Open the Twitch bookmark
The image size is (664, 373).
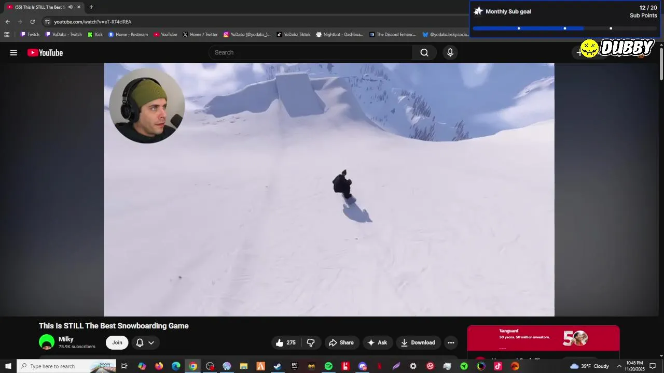click(30, 35)
